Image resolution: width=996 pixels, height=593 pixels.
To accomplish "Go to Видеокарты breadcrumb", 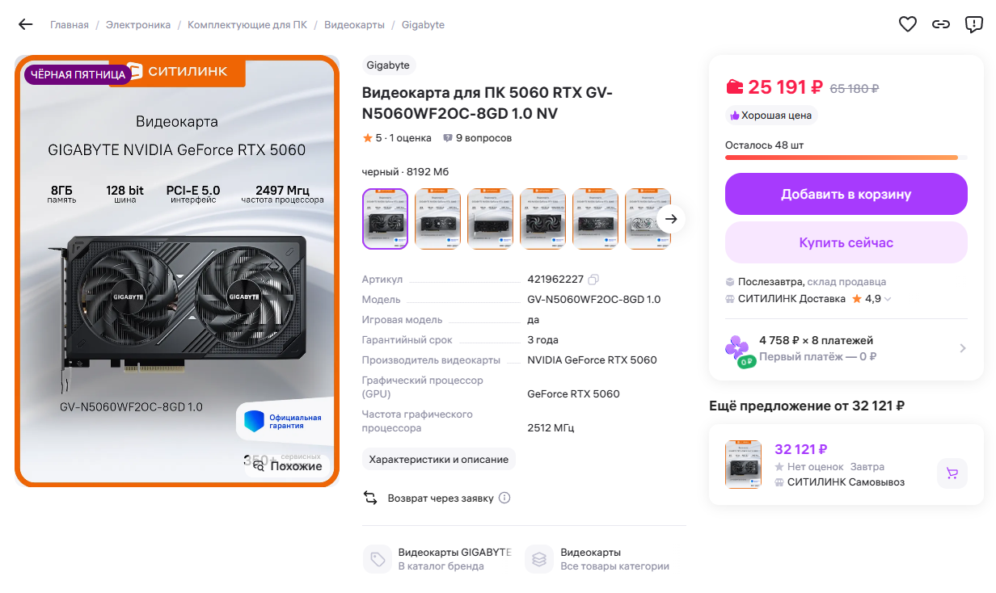I will [354, 25].
